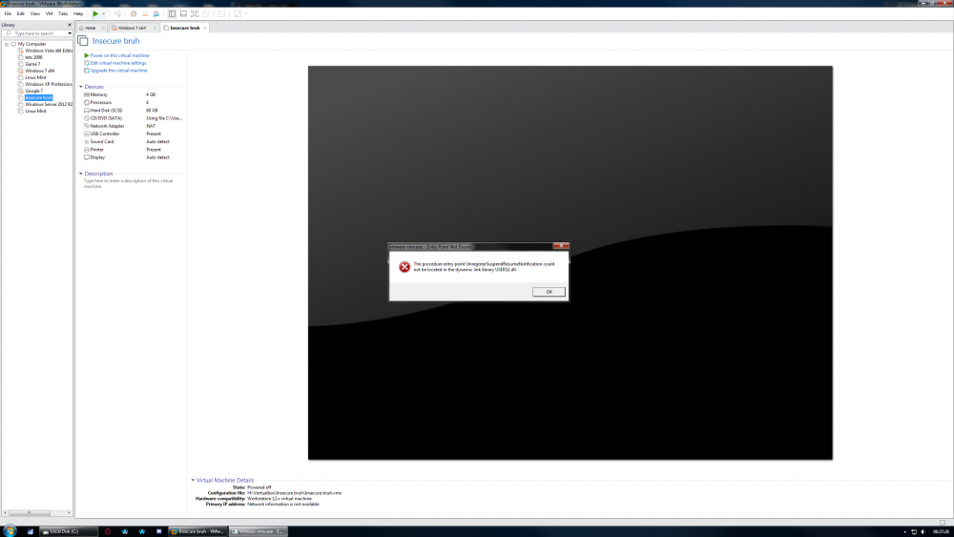Take a snapshot using the toolbar icon
The image size is (954, 537).
(134, 13)
